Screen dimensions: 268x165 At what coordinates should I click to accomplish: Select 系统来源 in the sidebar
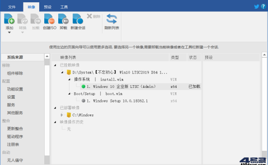pyautogui.click(x=23, y=57)
